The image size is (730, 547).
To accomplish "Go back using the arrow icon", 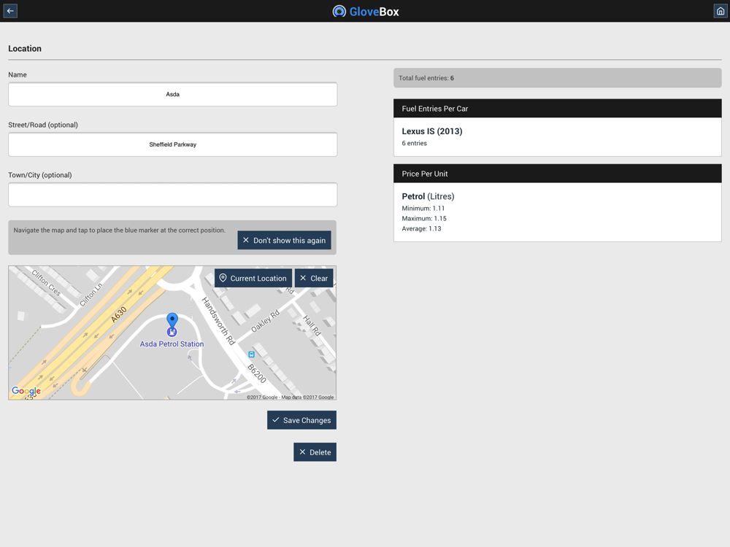I will (x=10, y=11).
